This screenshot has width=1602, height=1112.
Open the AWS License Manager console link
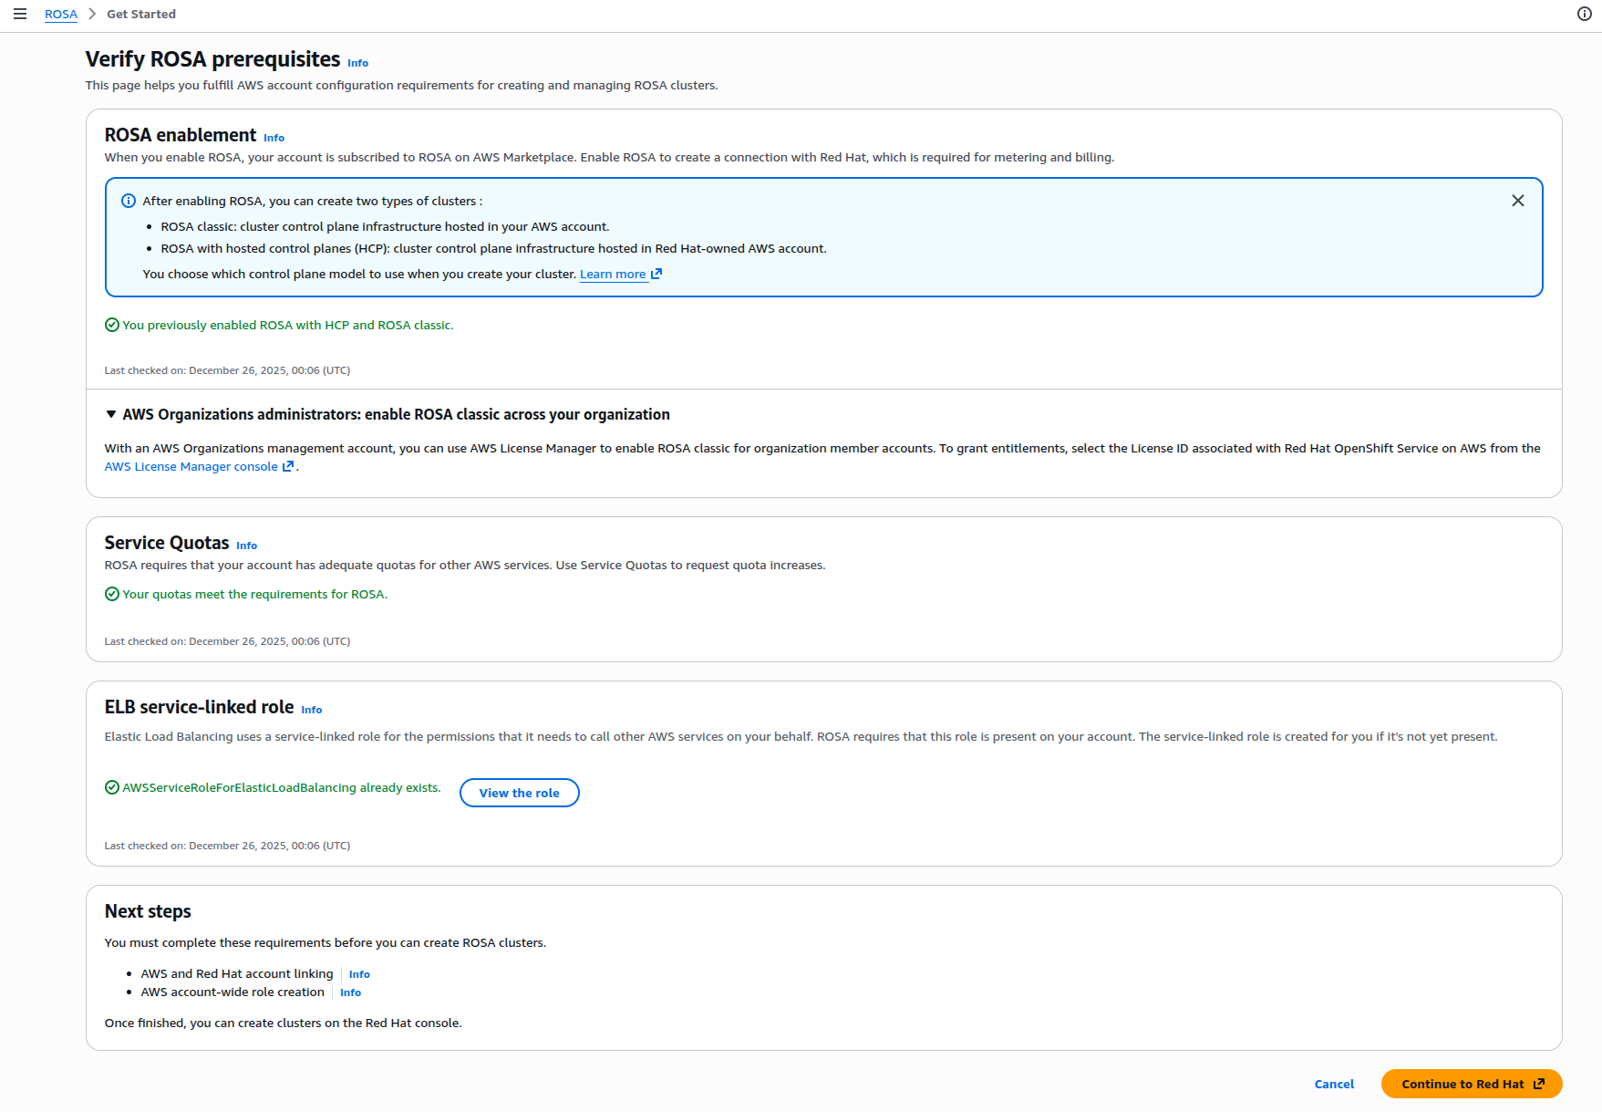pos(191,466)
